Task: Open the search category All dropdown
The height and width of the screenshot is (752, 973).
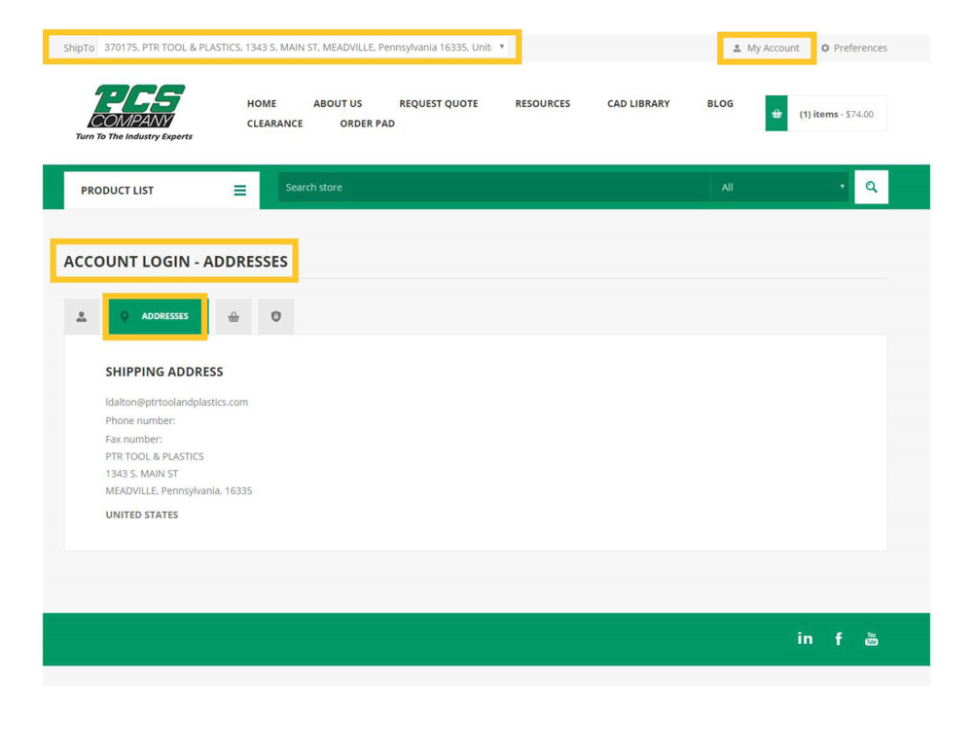Action: (780, 187)
